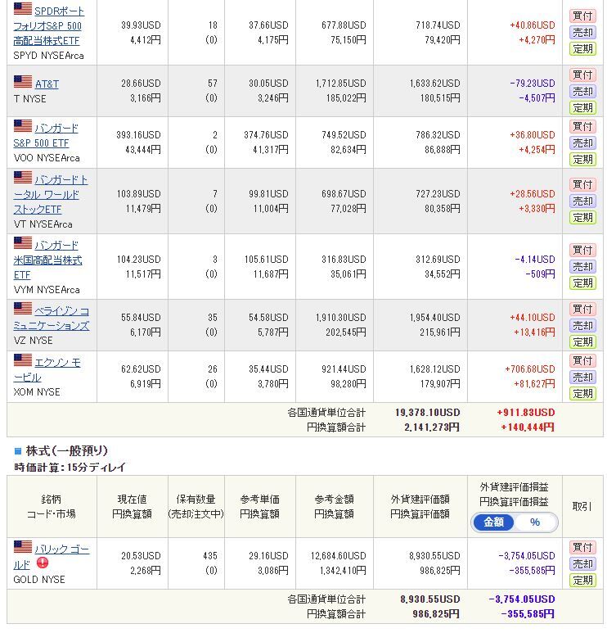Click 定期 button for Exxon Mobil
This screenshot has height=633, width=607.
582,394
